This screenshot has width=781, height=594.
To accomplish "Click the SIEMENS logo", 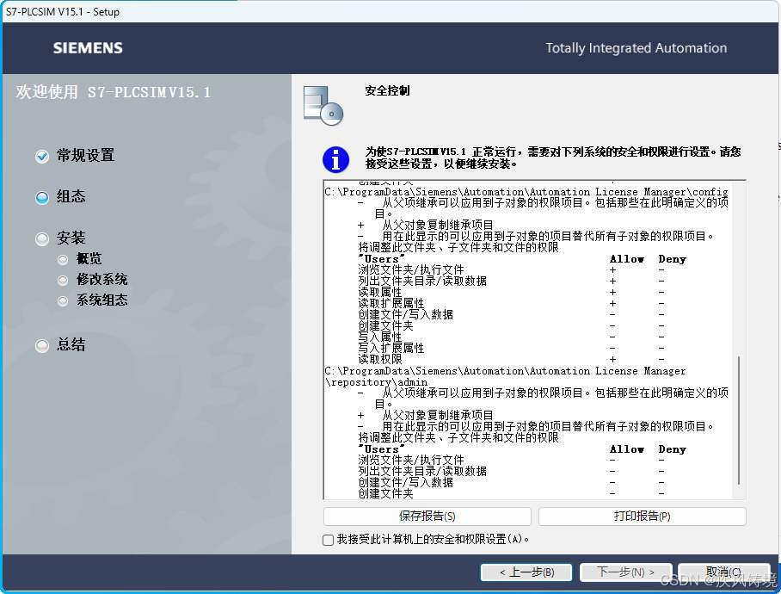I will point(88,48).
